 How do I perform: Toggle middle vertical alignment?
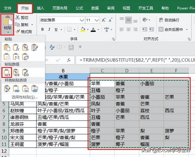(x=129, y=20)
